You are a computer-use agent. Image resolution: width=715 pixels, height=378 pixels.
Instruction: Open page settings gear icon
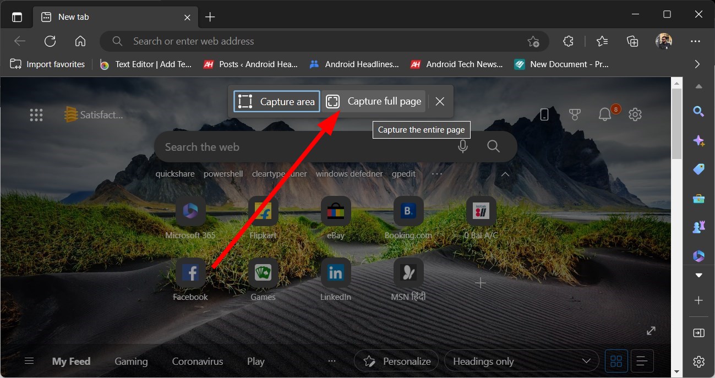[635, 114]
